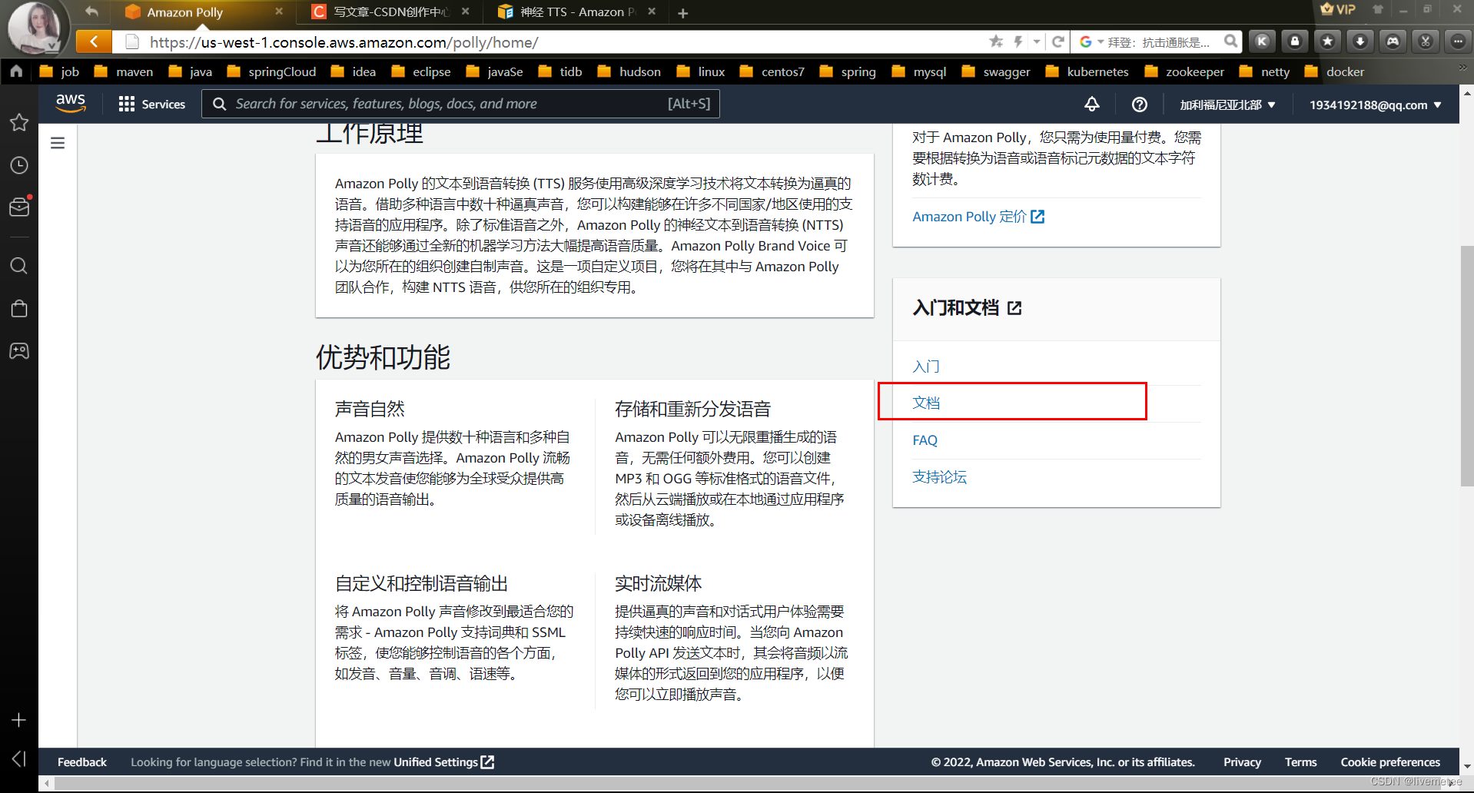Open the springCloud bookmark folder
The image size is (1474, 793).
[x=272, y=71]
